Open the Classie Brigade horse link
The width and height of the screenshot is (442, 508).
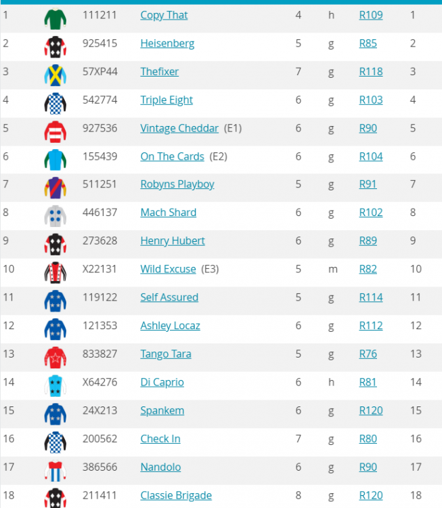176,496
